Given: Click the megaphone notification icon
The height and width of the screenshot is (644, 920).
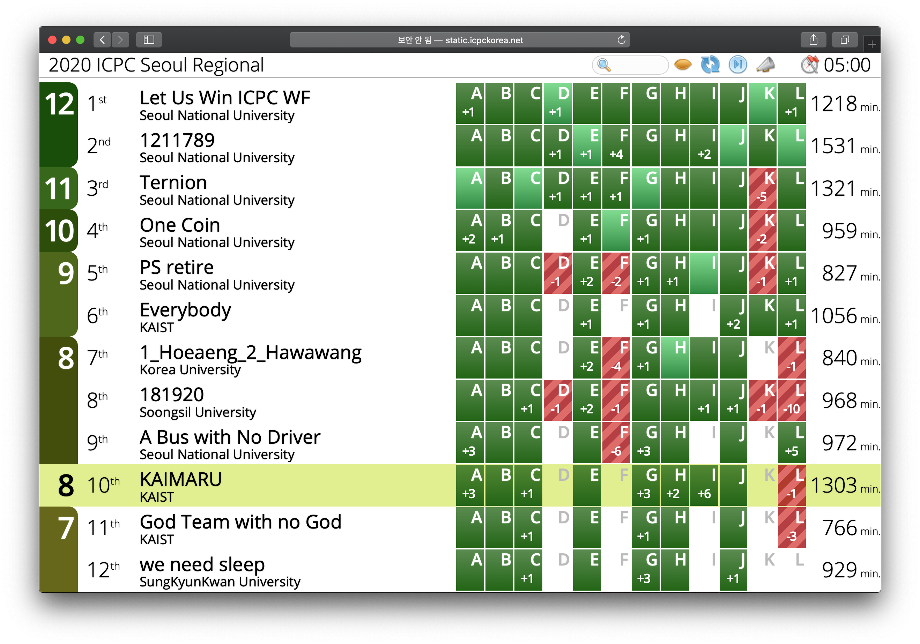Looking at the screenshot, I should tap(765, 65).
